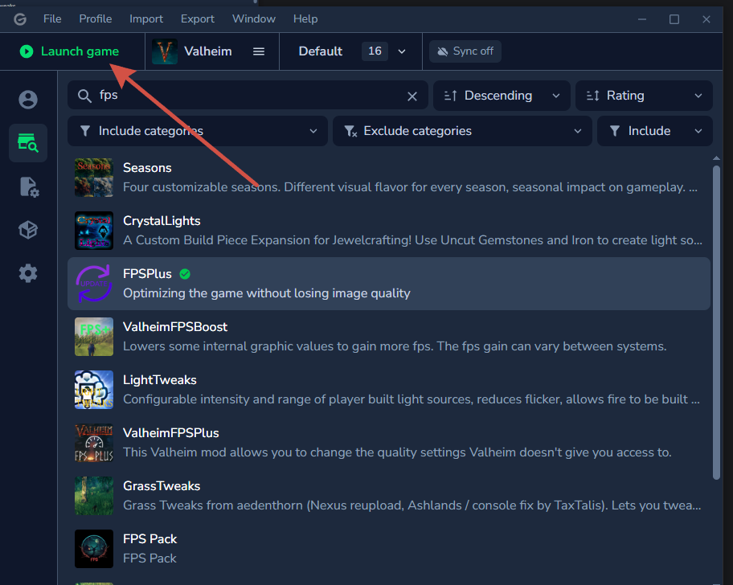Screen dimensions: 733x585
Task: Change the Descending sort order dropdown
Action: [502, 96]
